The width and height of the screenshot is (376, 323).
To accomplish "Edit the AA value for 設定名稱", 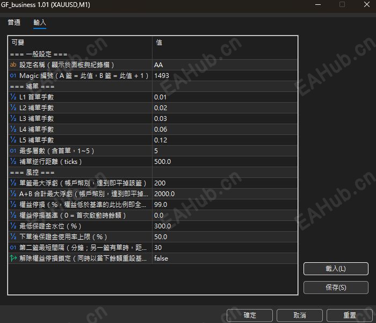I will tap(225, 65).
